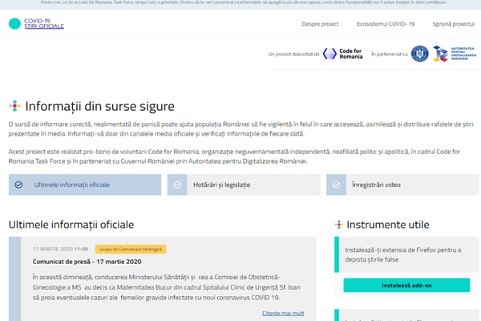Image resolution: width=481 pixels, height=321 pixels.
Task: Open the Sprijină proiectul menu item
Action: (454, 24)
